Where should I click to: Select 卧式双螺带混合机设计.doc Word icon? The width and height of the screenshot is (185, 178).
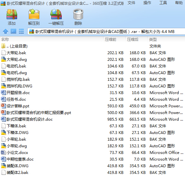(3, 119)
